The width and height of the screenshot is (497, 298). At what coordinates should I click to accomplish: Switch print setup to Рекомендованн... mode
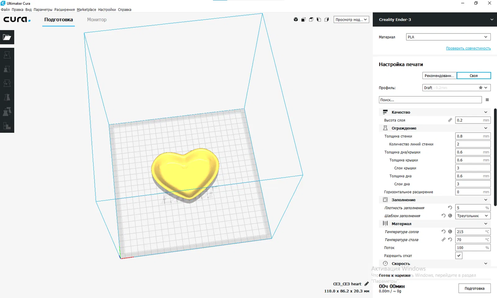(439, 76)
